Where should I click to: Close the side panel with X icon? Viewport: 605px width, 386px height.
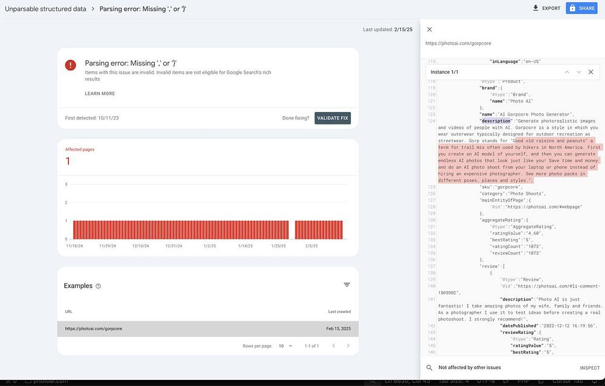coord(430,29)
